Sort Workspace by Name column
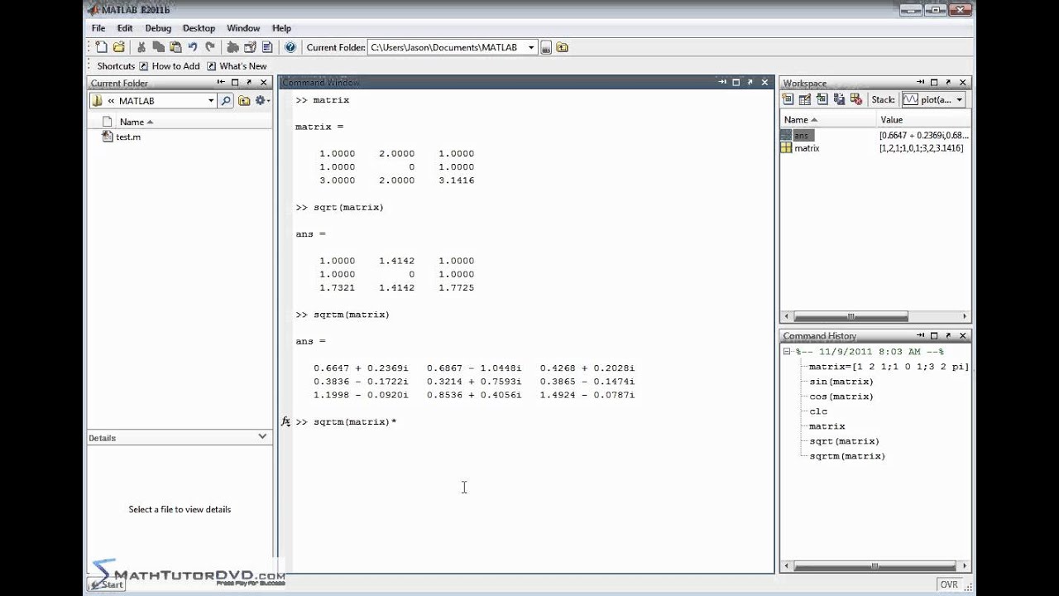The height and width of the screenshot is (596, 1059). coord(800,120)
